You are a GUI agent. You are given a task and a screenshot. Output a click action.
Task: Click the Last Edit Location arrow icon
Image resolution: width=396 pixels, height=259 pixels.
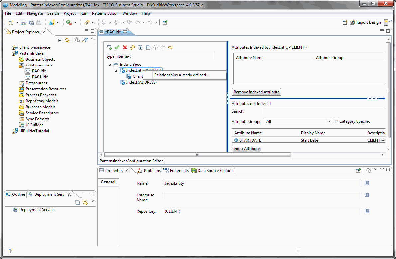pos(129,23)
